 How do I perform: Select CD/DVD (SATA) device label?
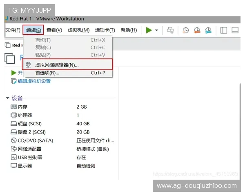(x=36, y=140)
